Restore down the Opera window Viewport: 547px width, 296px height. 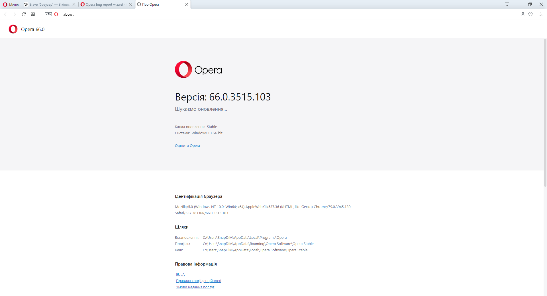pyautogui.click(x=530, y=4)
